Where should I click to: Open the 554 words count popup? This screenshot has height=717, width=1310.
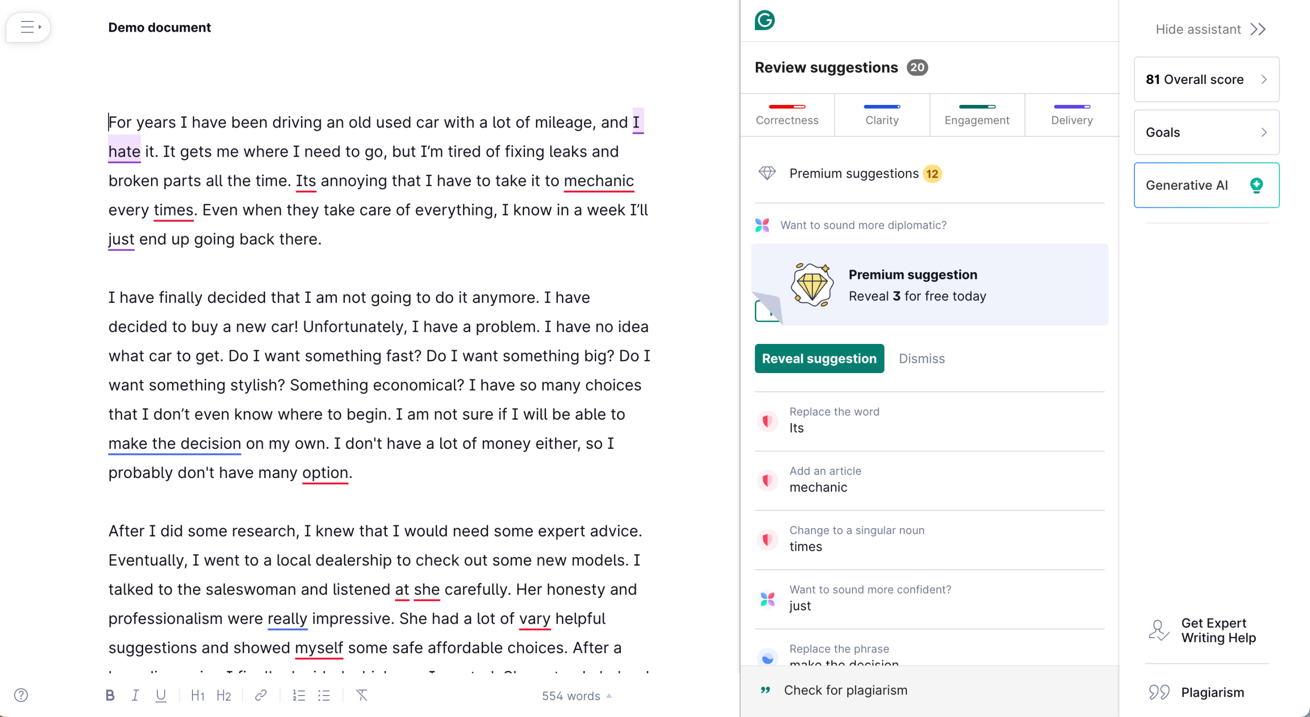[577, 696]
